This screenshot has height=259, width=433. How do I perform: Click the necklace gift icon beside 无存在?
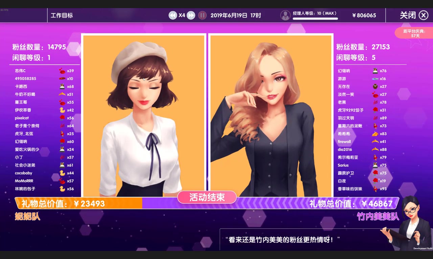click(x=375, y=87)
